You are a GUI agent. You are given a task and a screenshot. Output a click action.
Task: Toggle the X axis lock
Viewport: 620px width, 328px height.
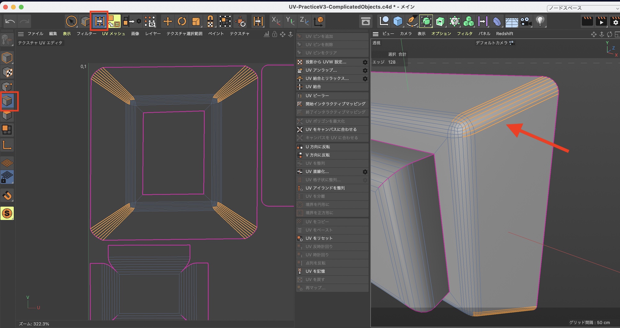coord(276,21)
